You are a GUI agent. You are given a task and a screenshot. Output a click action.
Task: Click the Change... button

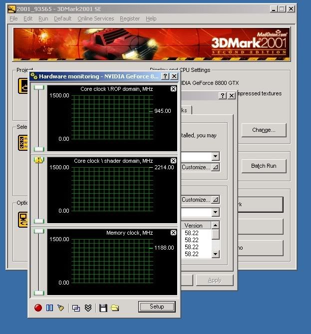pos(264,130)
